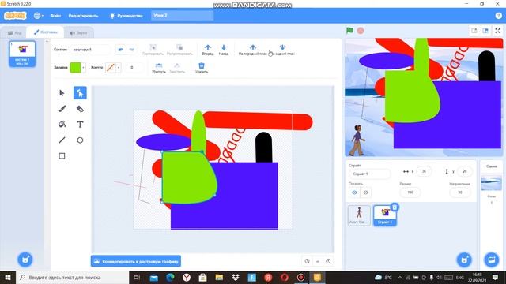This screenshot has width=506, height=284.
Task: Bring the shape to front
Action: [x=253, y=50]
